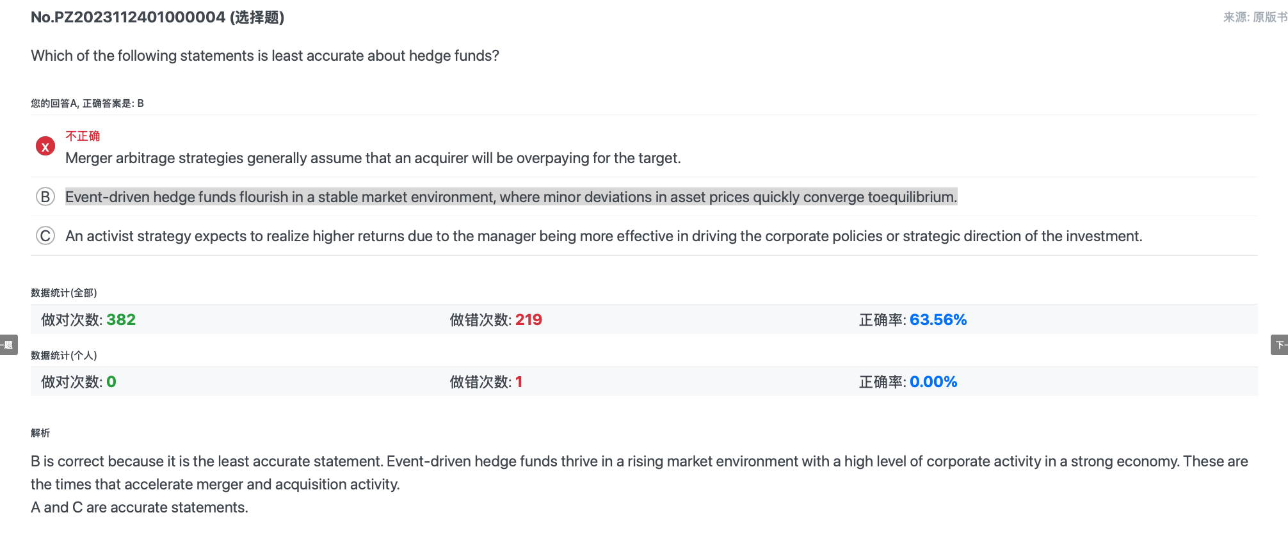Select option C radio circle
The height and width of the screenshot is (547, 1288).
[45, 235]
